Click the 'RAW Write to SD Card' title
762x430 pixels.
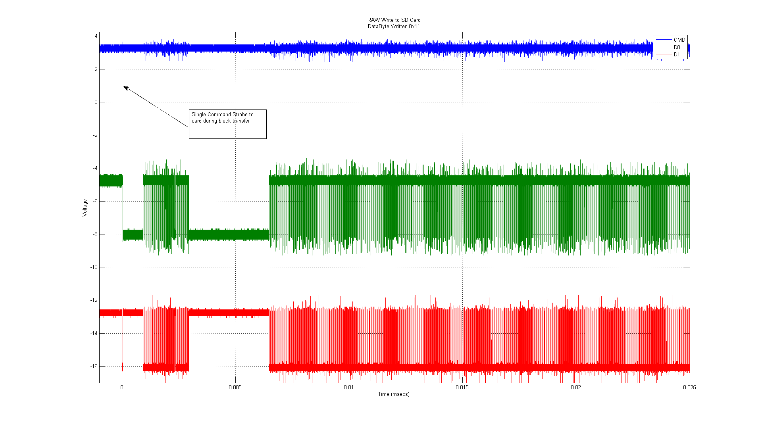point(394,20)
